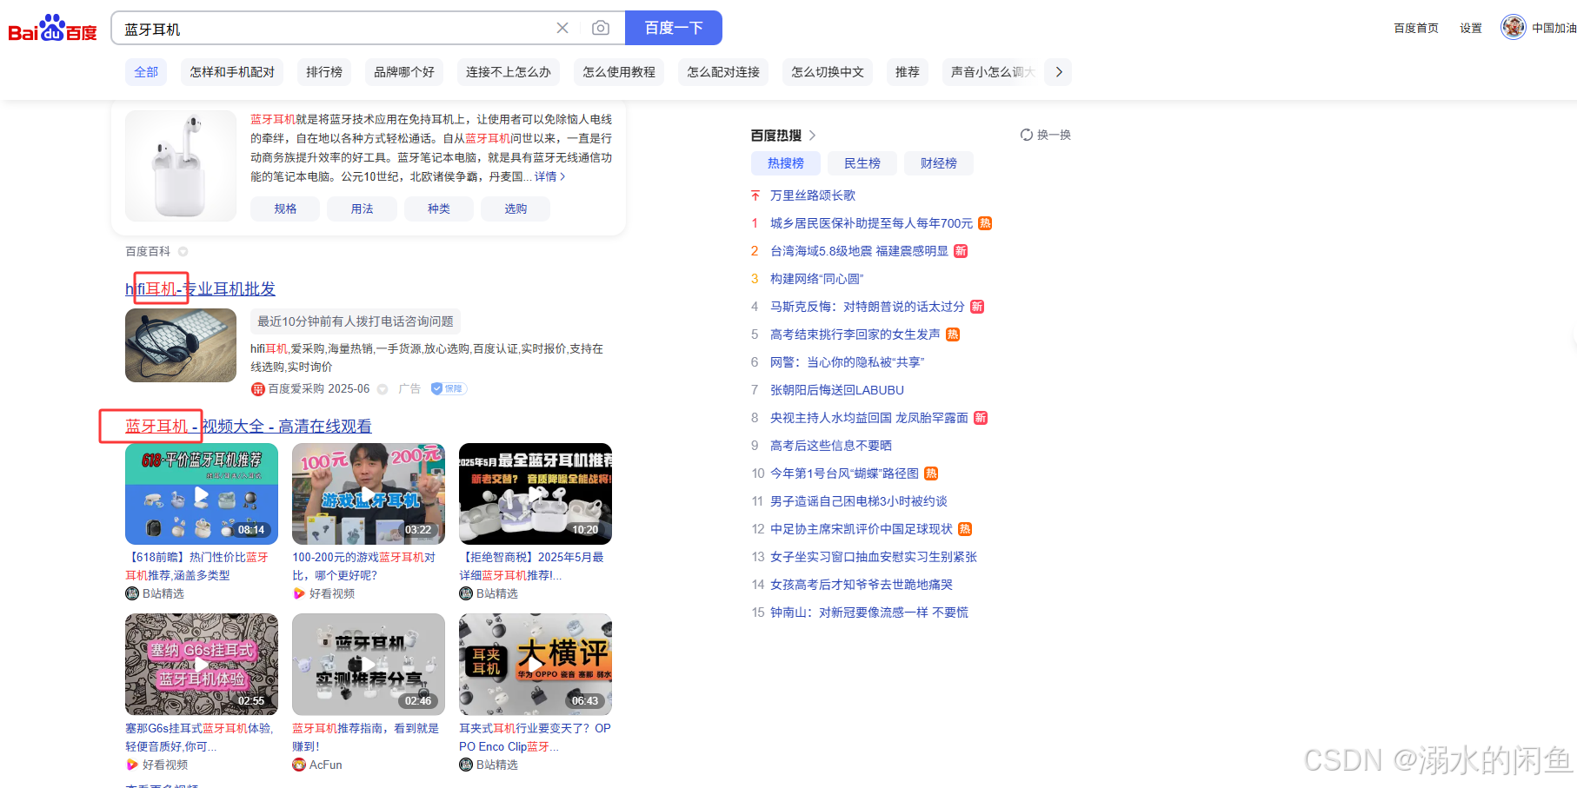
Task: Play the 蓝牙耳机实测推荐分享 video
Action: (x=369, y=665)
